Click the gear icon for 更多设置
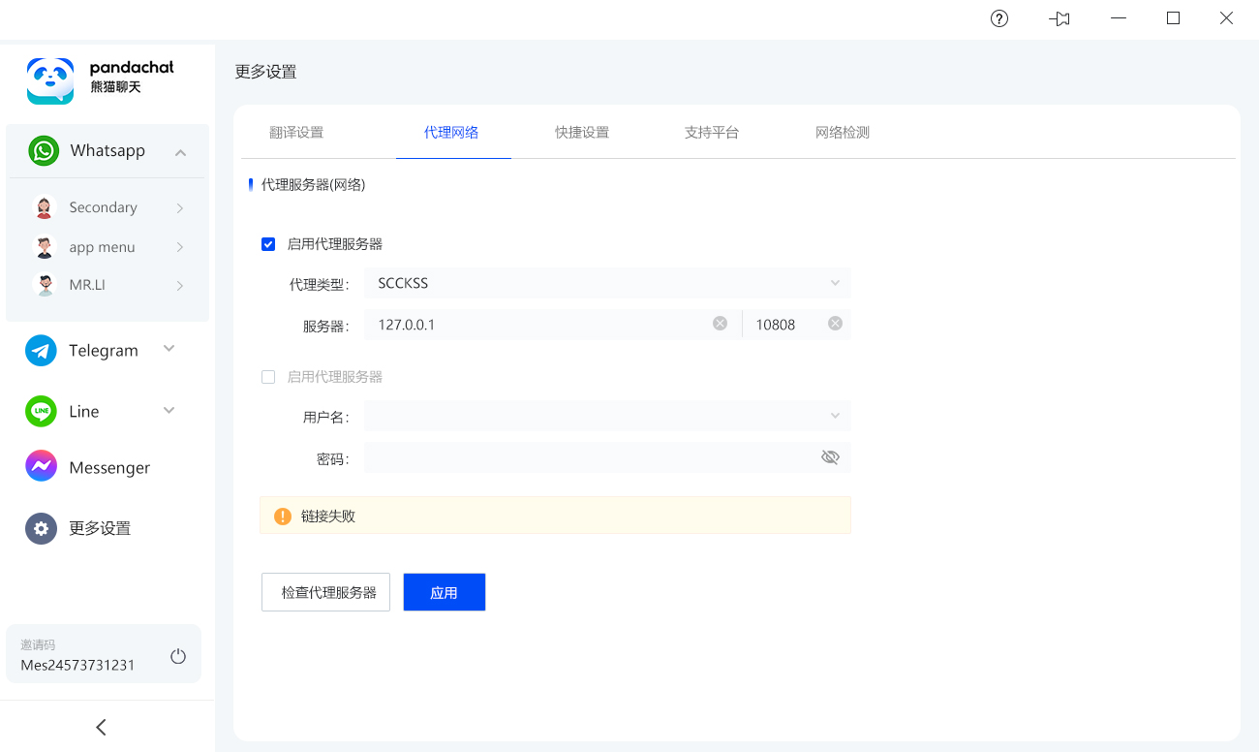Image resolution: width=1259 pixels, height=752 pixels. pos(41,528)
